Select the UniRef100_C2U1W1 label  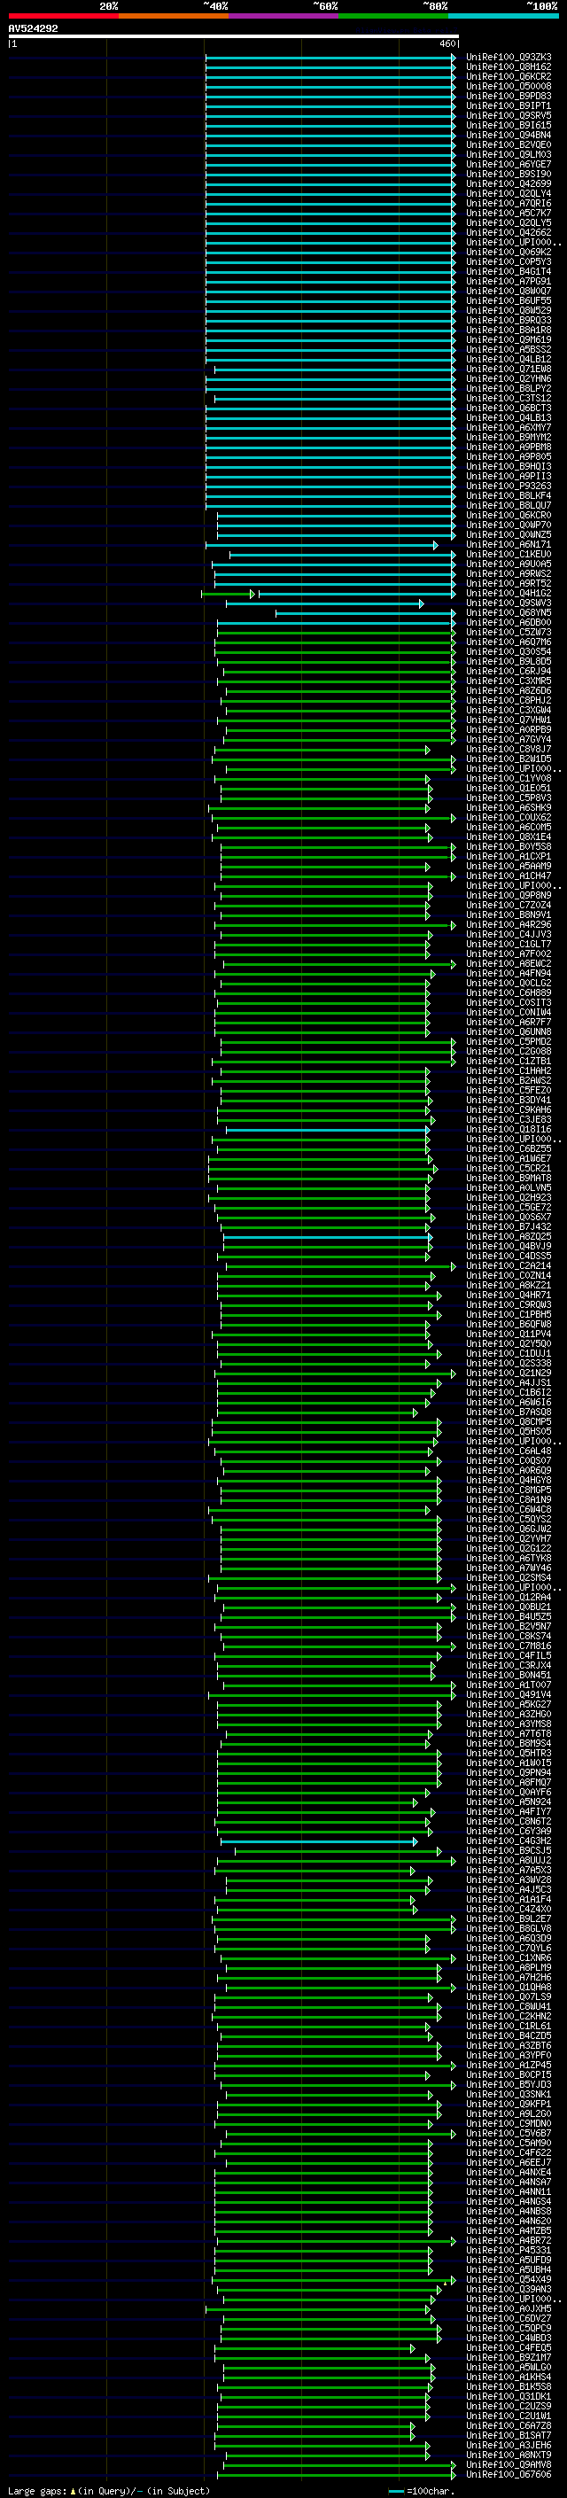coord(509,2416)
